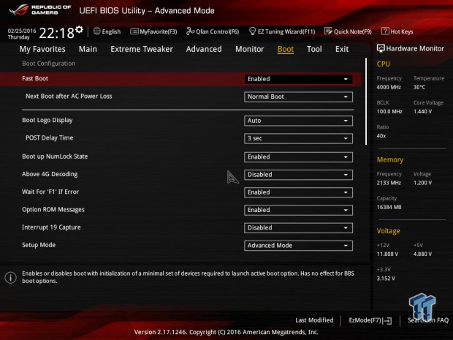
Task: Click the Above 4G Decoding label
Action: [50, 174]
